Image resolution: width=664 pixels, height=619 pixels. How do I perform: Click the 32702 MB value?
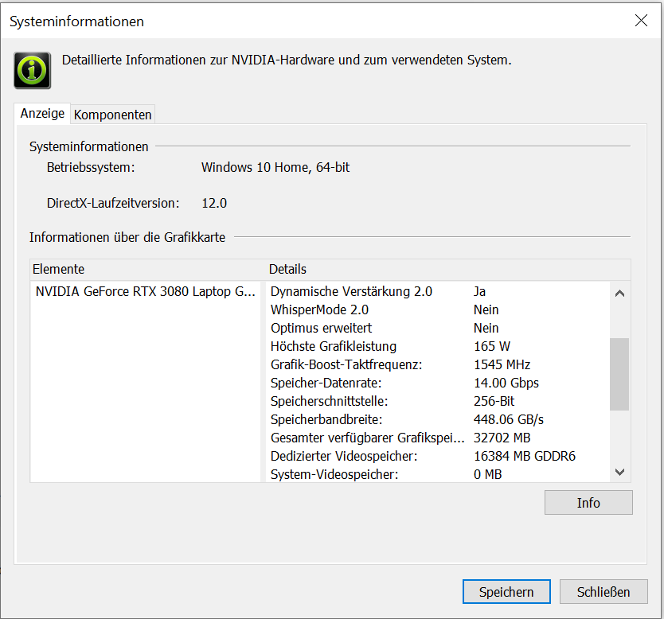[502, 438]
